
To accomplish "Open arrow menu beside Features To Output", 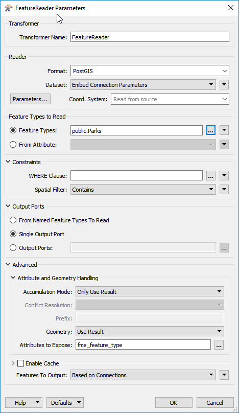I will (224, 375).
